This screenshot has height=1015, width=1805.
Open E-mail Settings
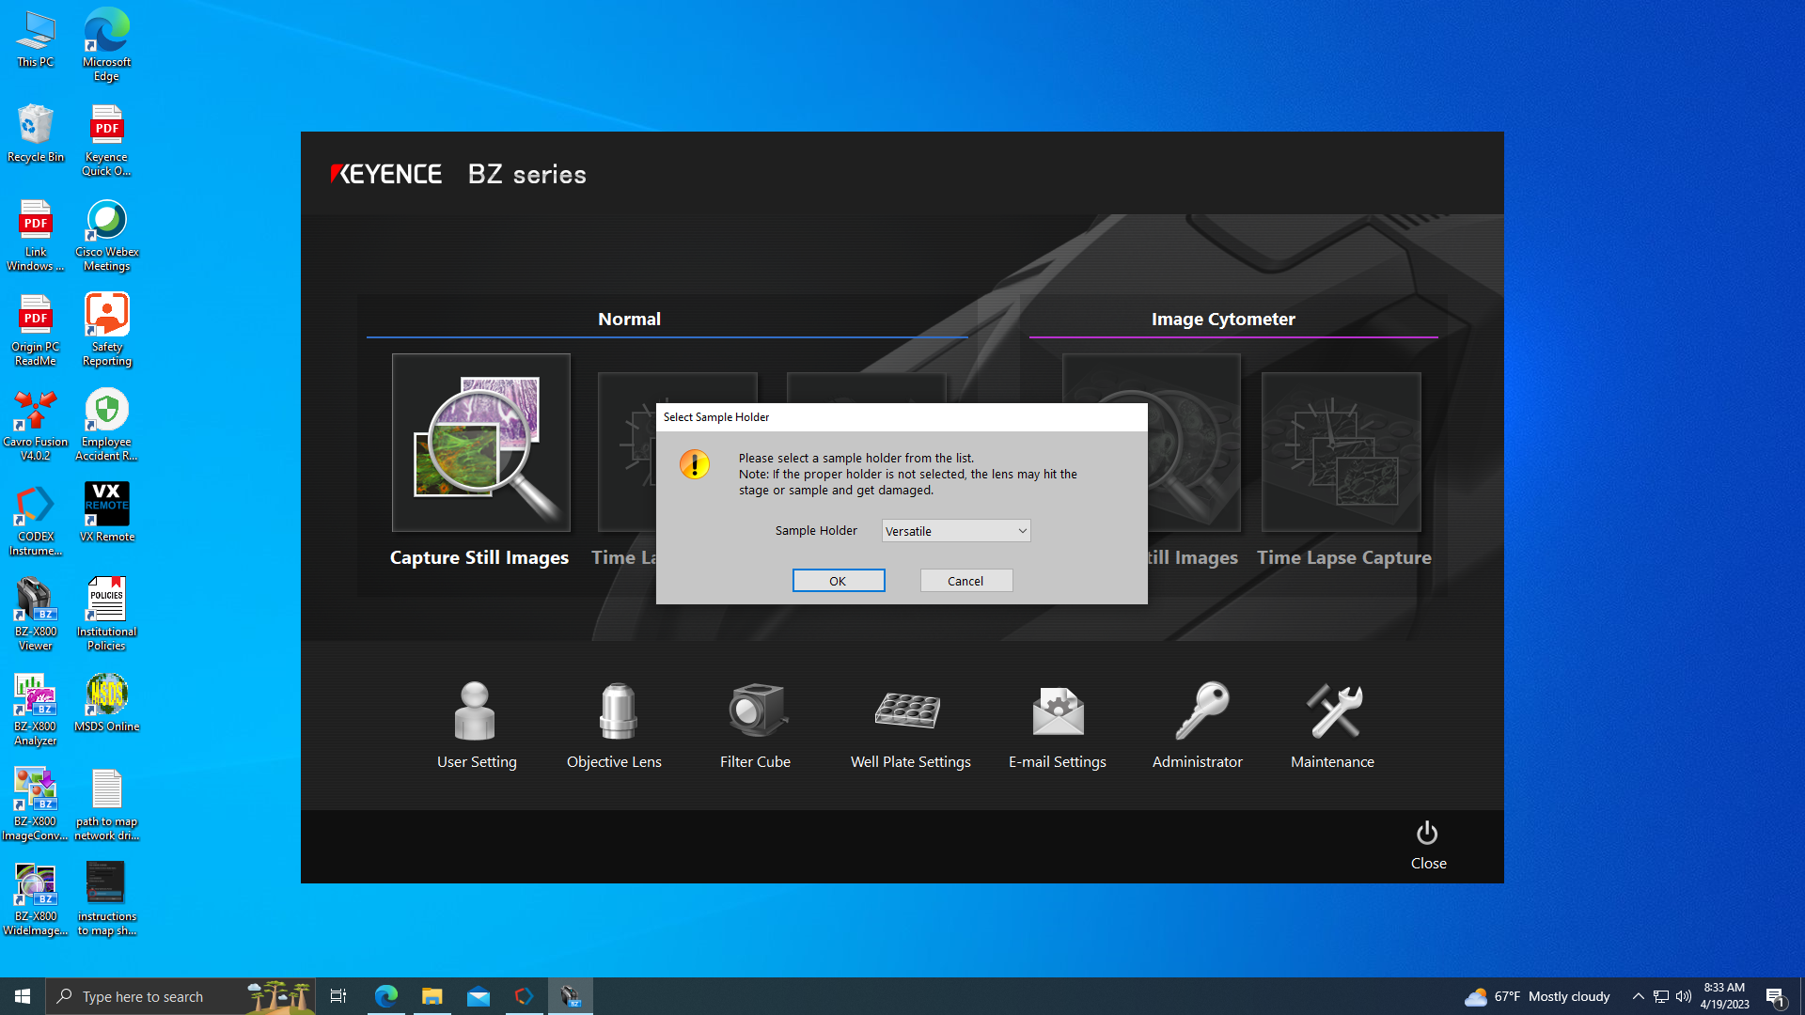(1058, 711)
